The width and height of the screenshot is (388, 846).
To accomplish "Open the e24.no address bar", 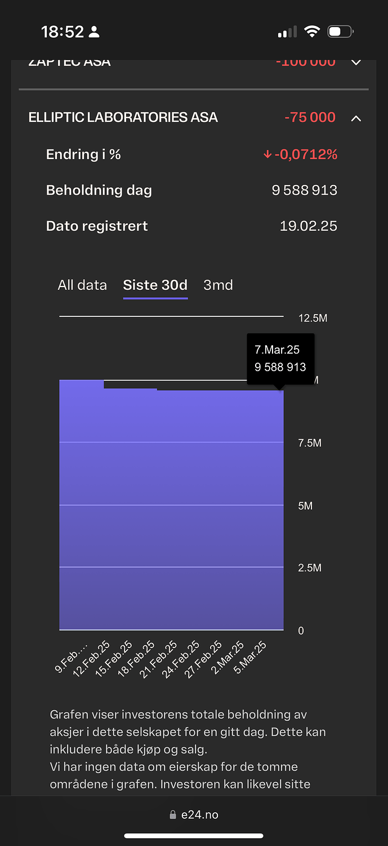I will click(x=194, y=815).
